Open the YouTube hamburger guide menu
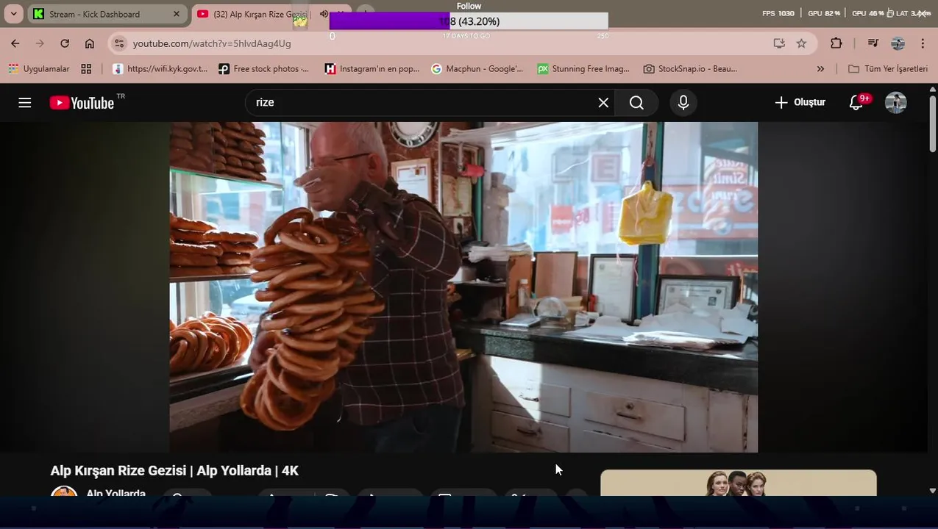This screenshot has width=938, height=529. pos(25,103)
